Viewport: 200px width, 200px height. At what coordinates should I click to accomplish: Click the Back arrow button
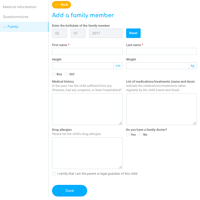(62, 5)
